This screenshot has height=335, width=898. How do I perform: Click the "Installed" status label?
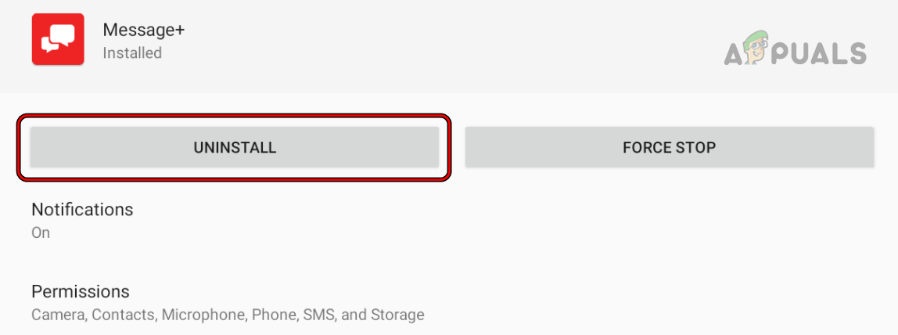pos(132,53)
